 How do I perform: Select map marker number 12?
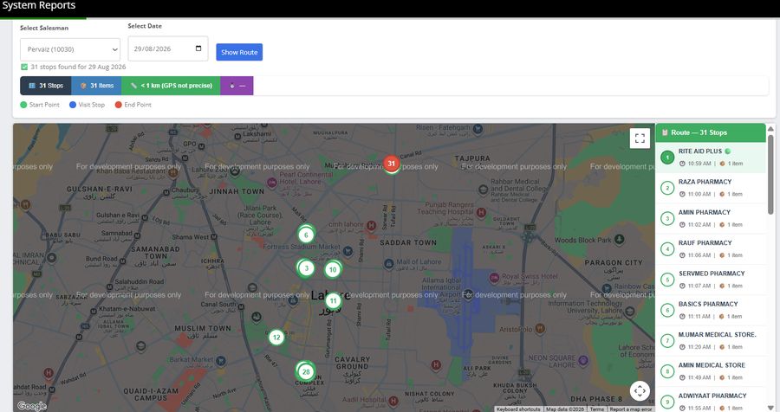pyautogui.click(x=276, y=338)
